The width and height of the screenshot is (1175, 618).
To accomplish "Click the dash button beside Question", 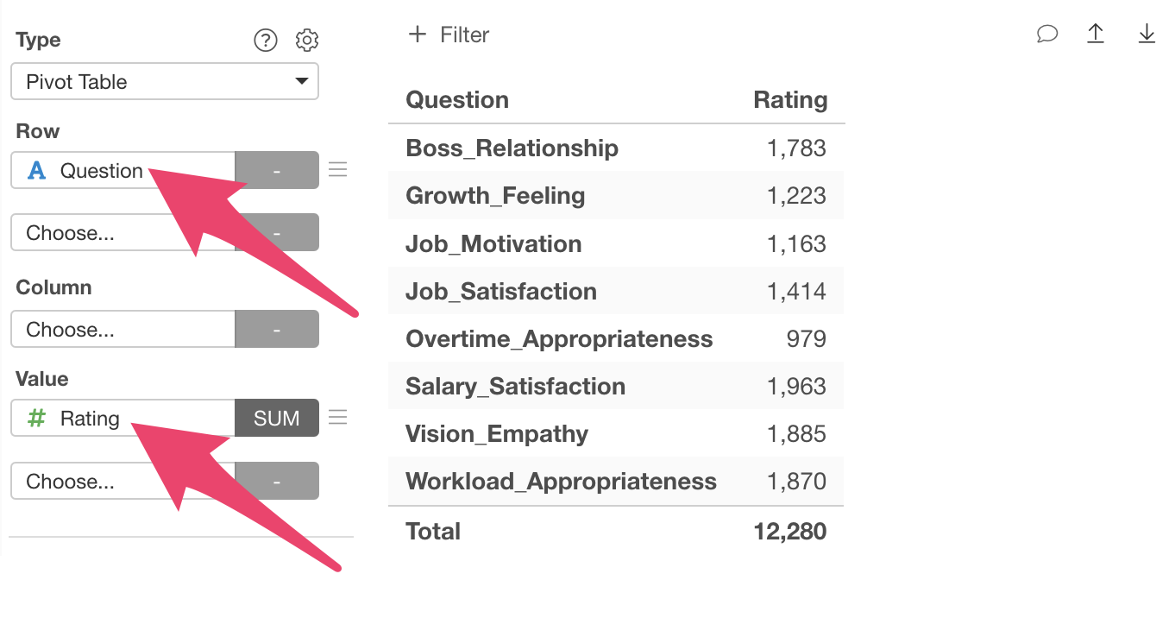I will 277,170.
